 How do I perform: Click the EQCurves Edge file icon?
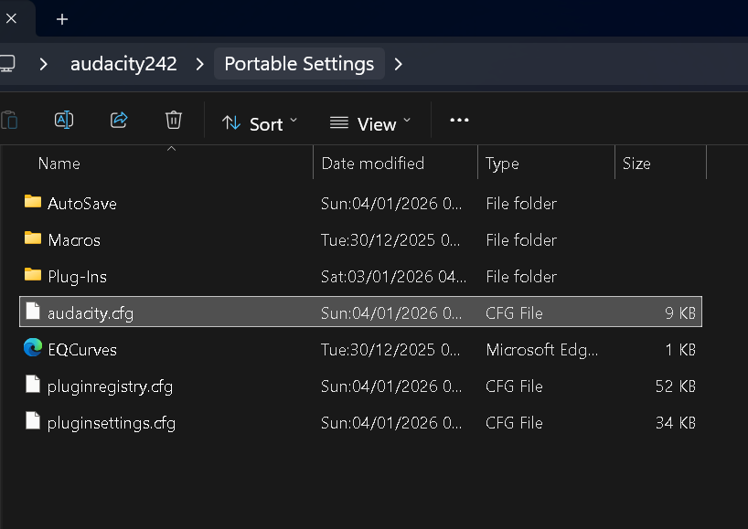click(33, 348)
